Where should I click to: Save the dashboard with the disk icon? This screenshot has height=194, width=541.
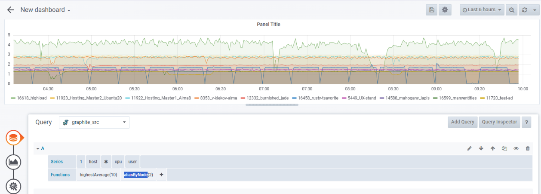[431, 10]
